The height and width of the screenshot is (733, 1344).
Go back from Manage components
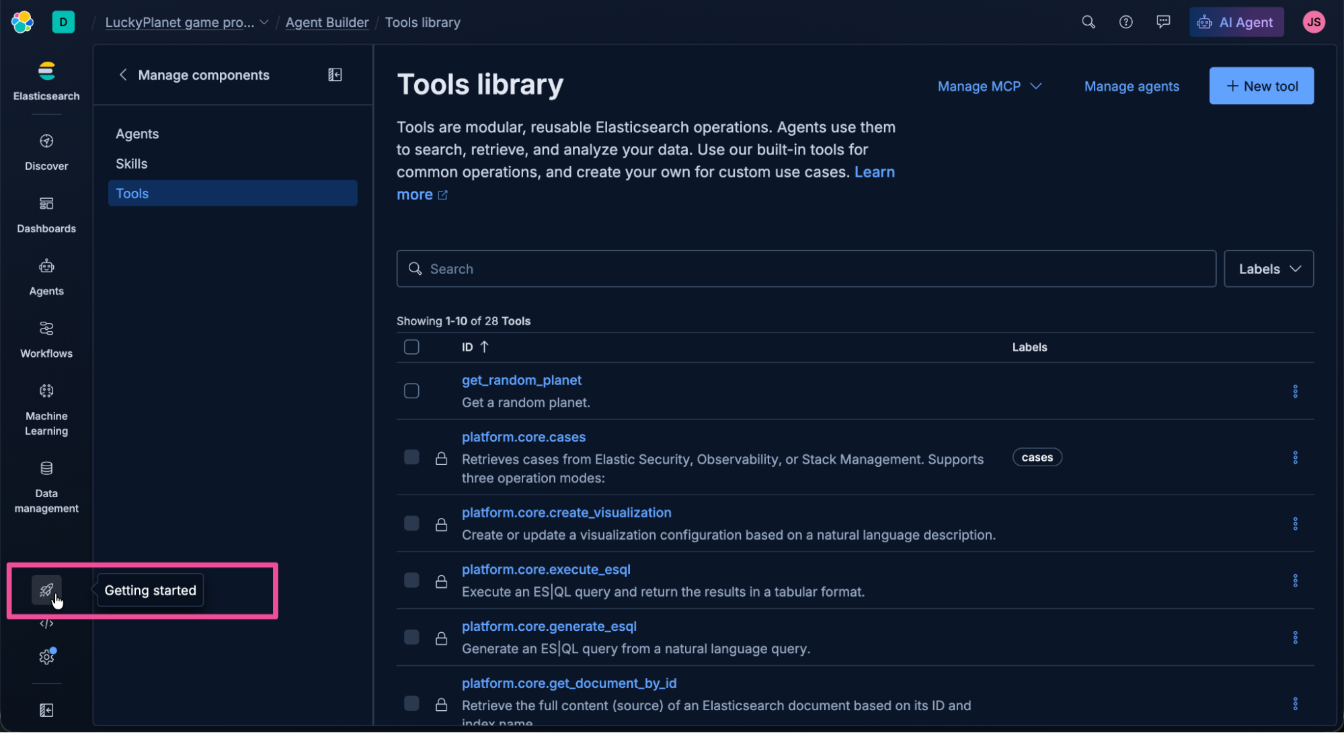pyautogui.click(x=123, y=75)
